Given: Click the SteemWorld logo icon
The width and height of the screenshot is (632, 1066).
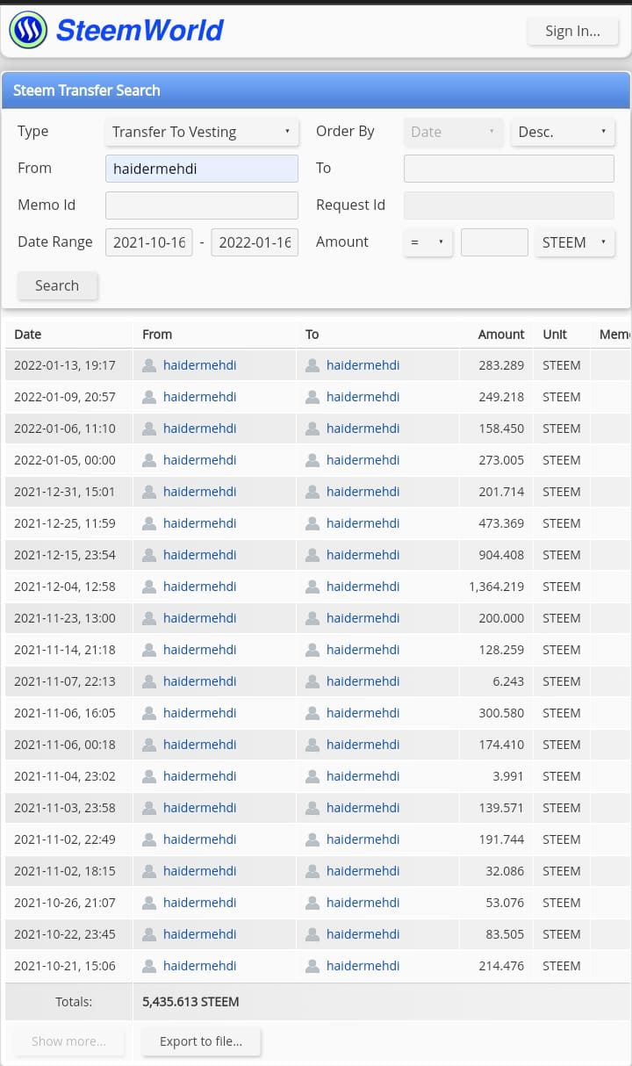Looking at the screenshot, I should (28, 30).
